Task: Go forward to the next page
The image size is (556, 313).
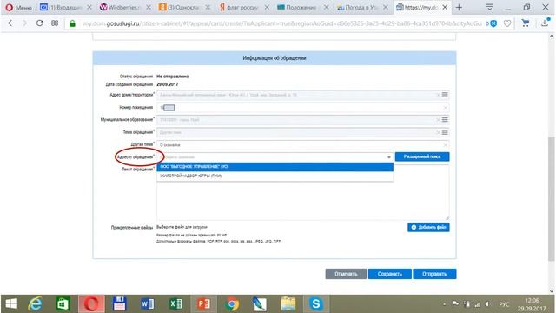Action: (x=24, y=23)
